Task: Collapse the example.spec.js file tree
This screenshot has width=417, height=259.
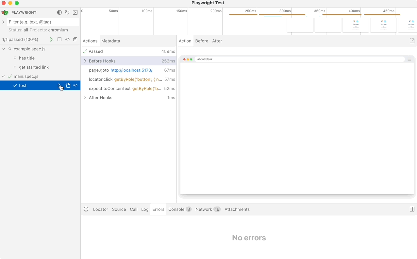Action: click(x=3, y=49)
